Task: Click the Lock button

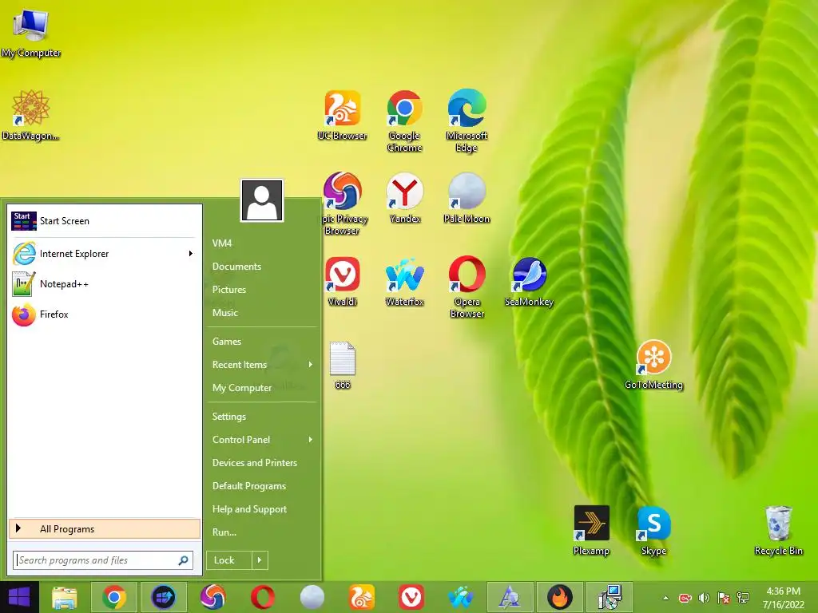Action: point(229,560)
